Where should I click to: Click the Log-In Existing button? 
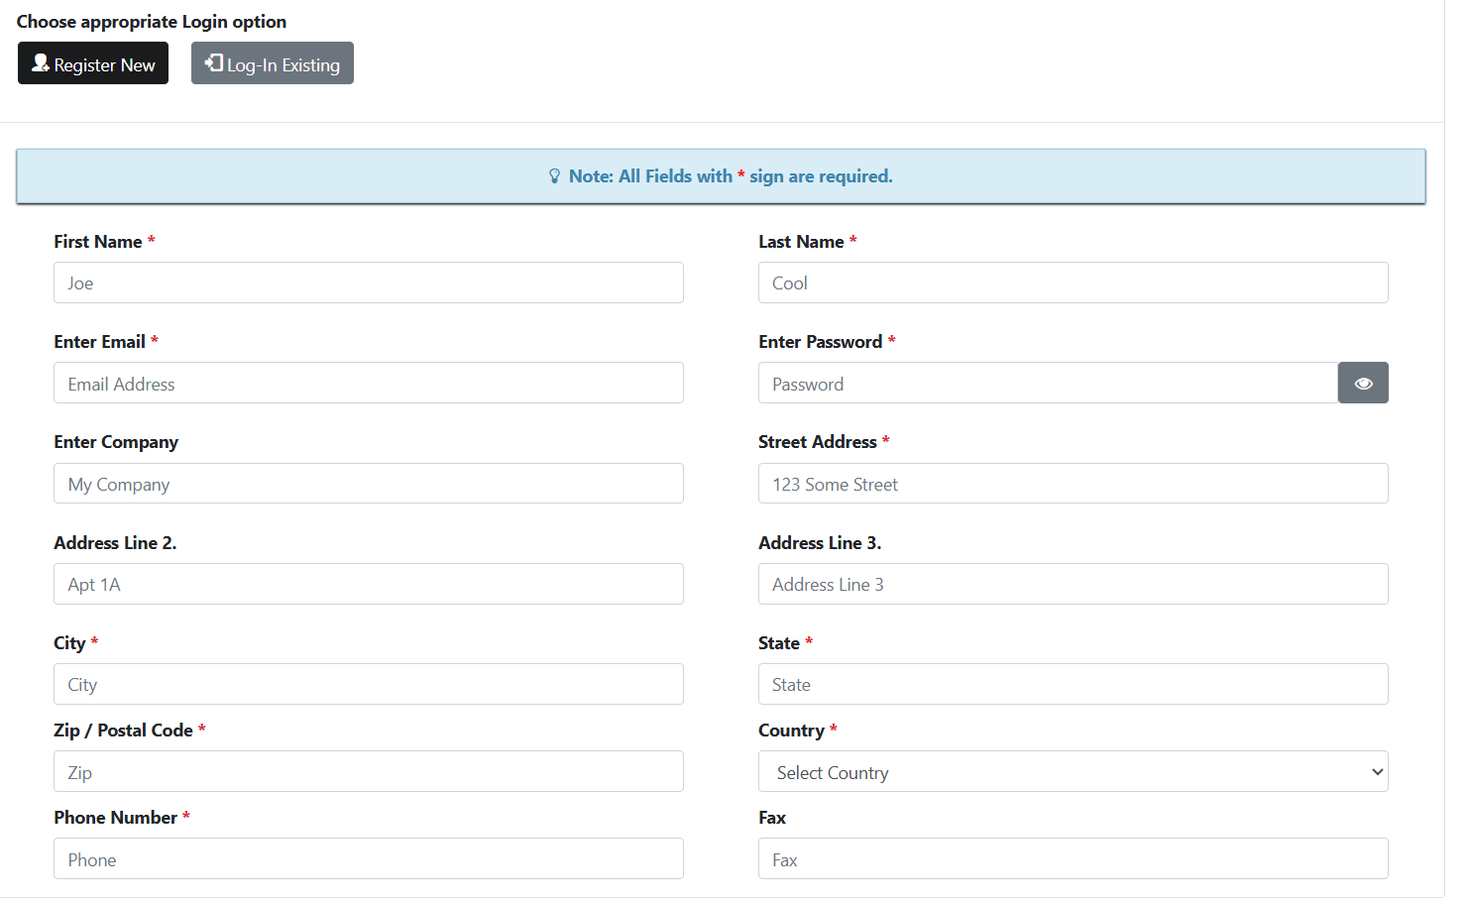(x=273, y=63)
